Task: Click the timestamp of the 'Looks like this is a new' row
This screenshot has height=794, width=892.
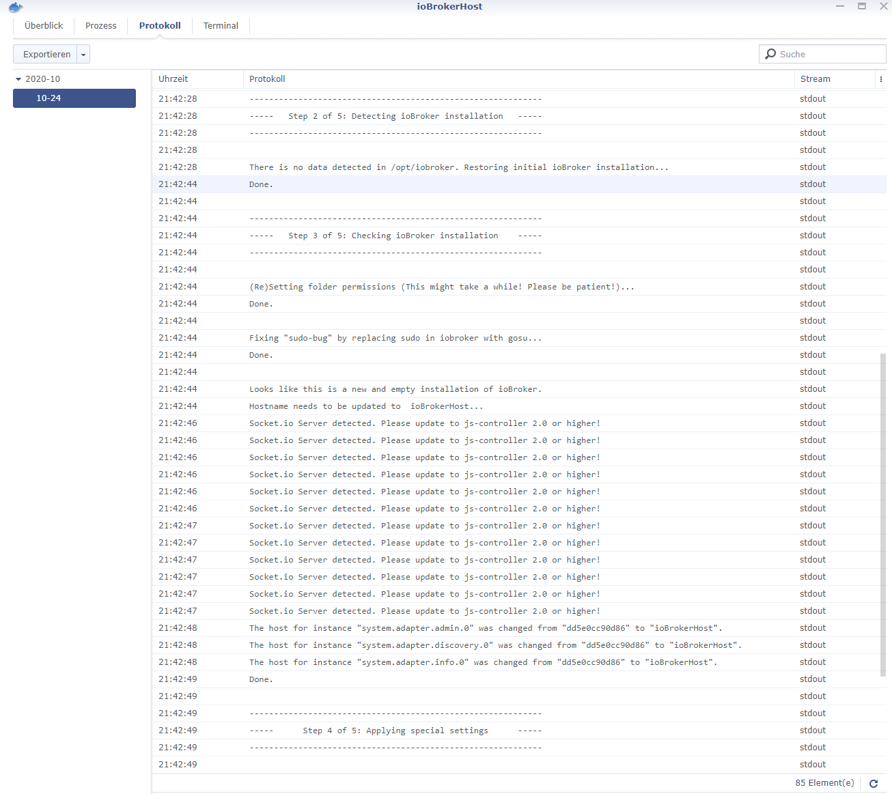Action: point(178,389)
